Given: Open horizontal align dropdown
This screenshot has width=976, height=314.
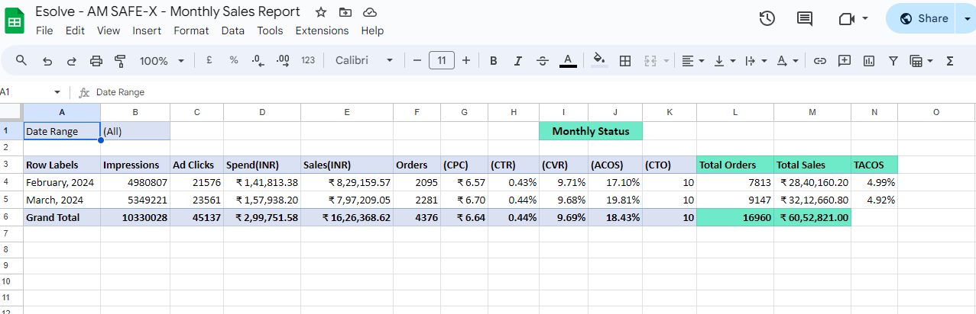Looking at the screenshot, I should (x=693, y=60).
